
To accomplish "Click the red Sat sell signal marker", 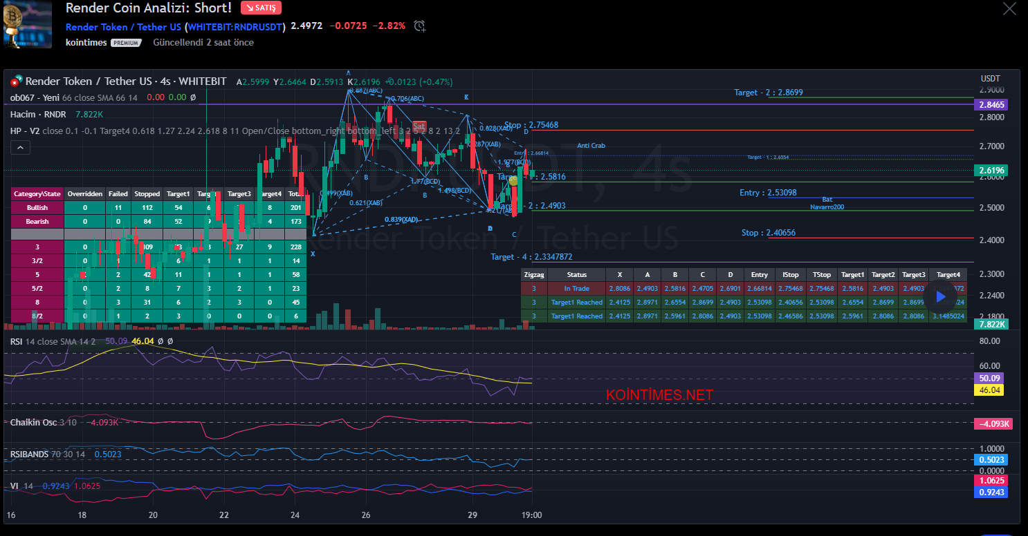I will [419, 127].
